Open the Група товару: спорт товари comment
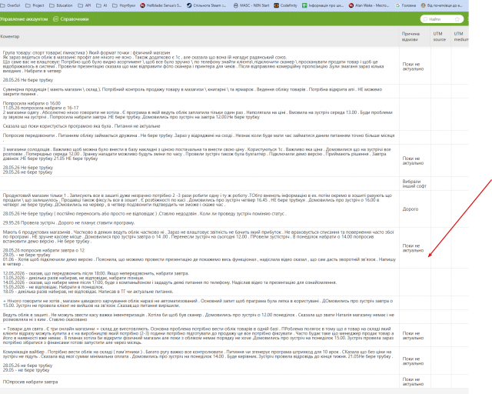492x394 pixels. [200, 66]
